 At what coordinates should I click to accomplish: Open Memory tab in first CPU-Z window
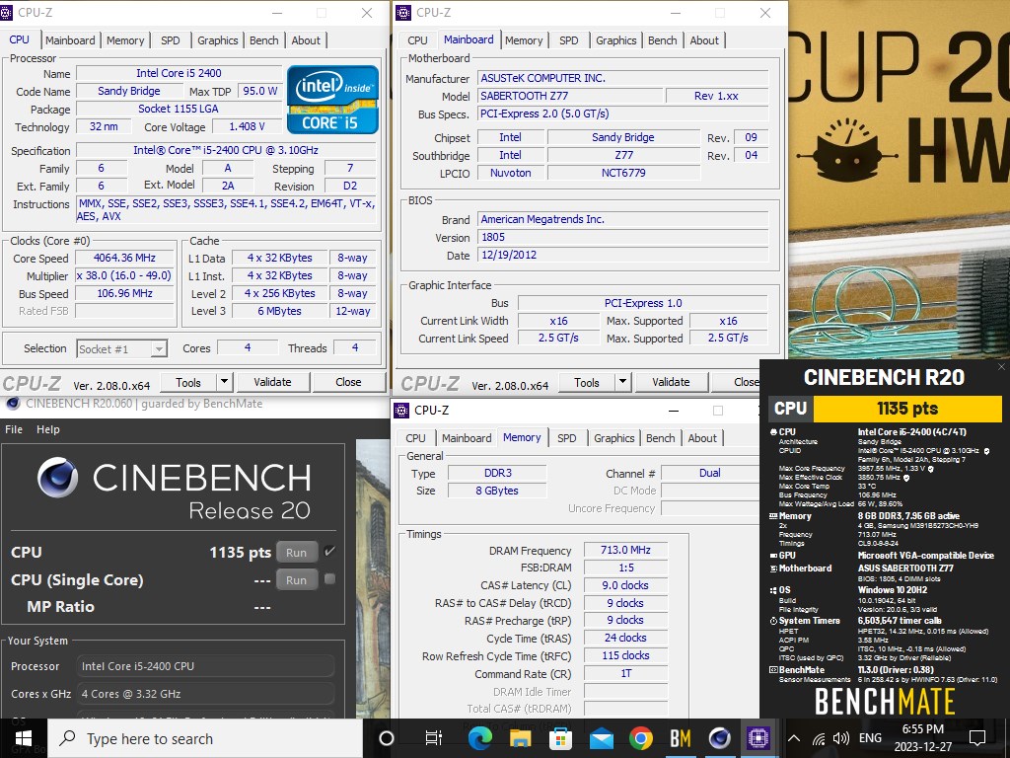click(125, 39)
